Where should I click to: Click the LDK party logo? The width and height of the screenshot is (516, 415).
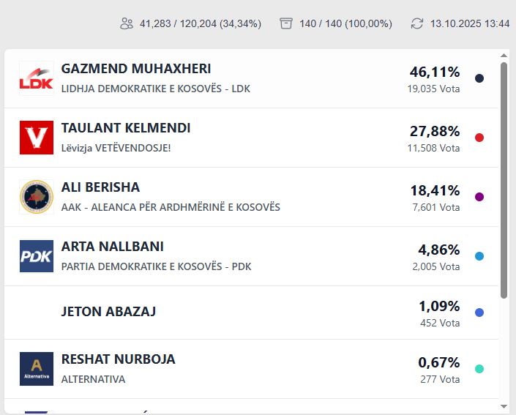coord(37,78)
